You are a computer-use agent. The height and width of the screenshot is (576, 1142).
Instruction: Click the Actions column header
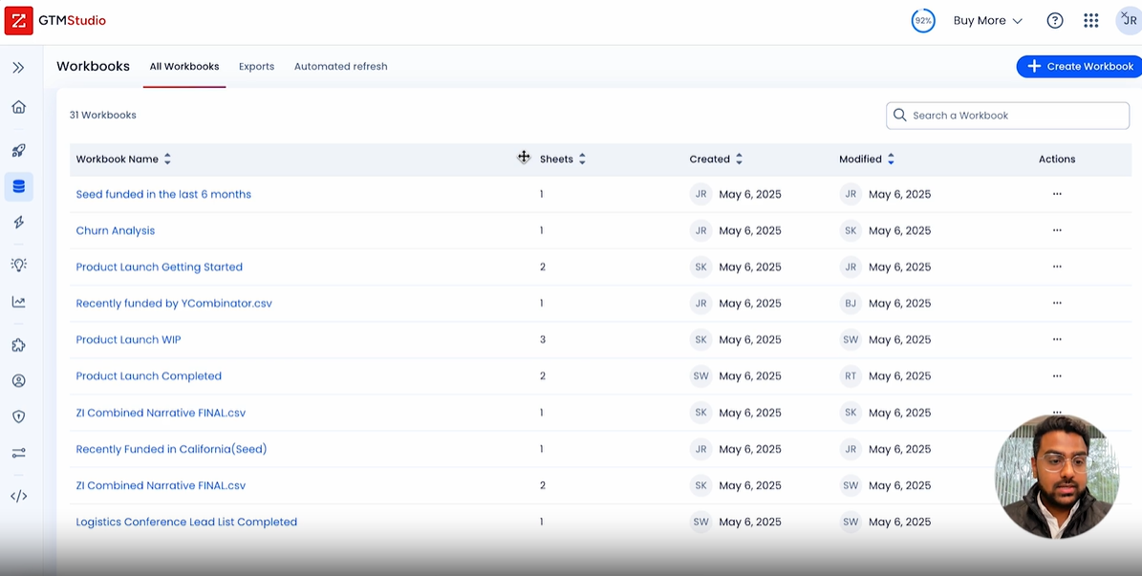1057,159
